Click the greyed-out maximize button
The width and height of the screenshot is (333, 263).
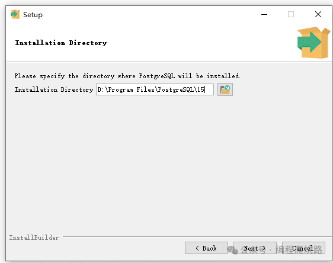291,14
